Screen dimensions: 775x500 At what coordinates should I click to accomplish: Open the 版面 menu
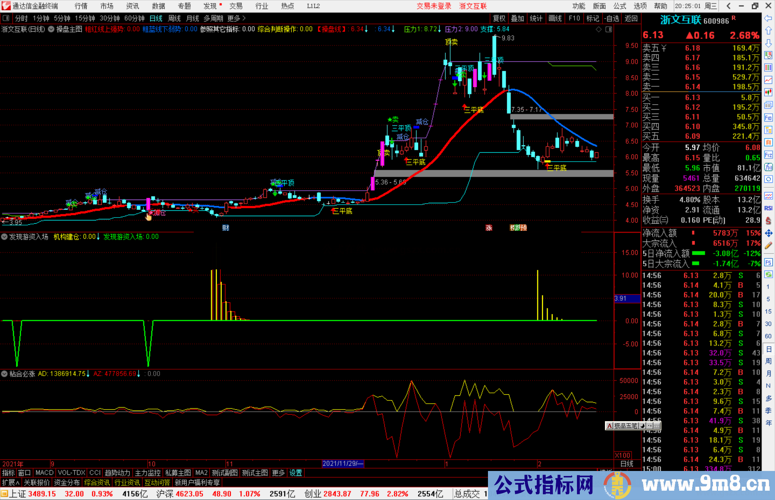(599, 6)
